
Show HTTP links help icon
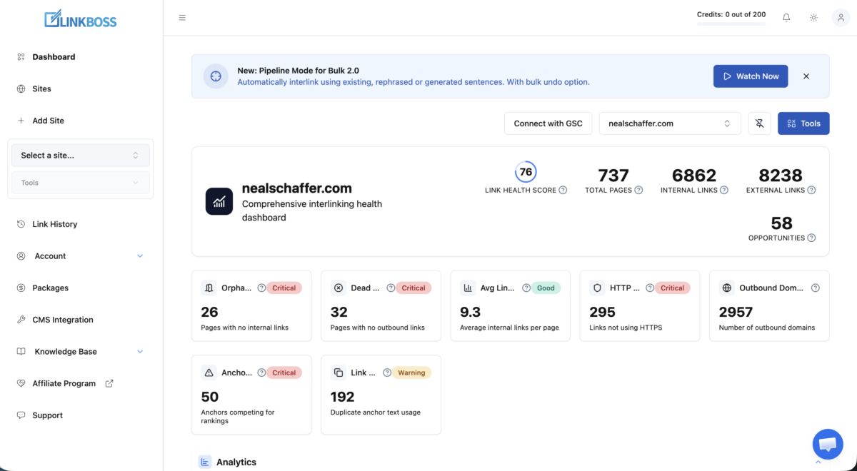[650, 288]
